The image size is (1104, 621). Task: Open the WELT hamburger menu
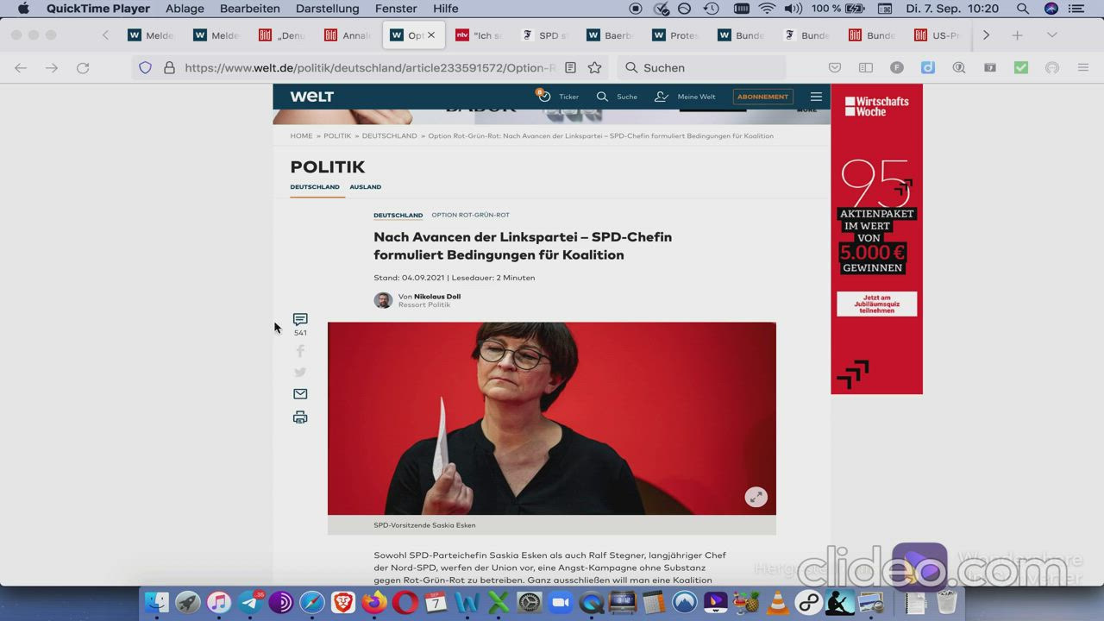pos(816,97)
